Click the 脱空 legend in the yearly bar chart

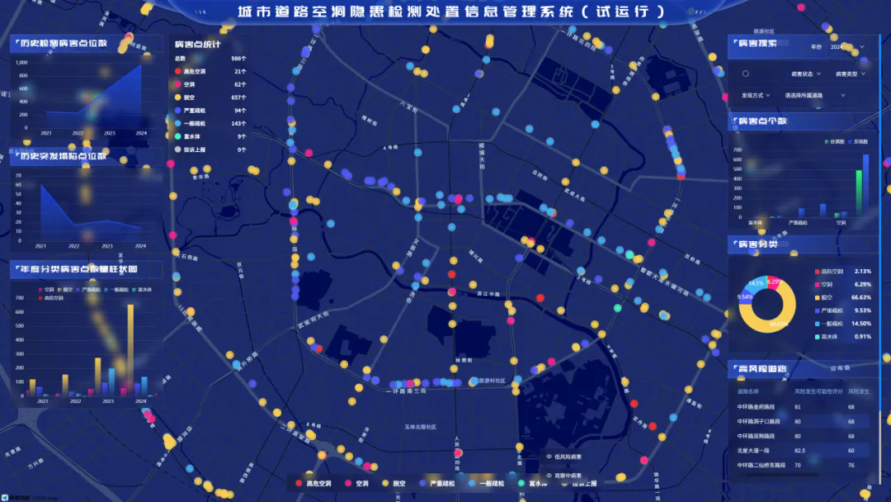tap(65, 290)
